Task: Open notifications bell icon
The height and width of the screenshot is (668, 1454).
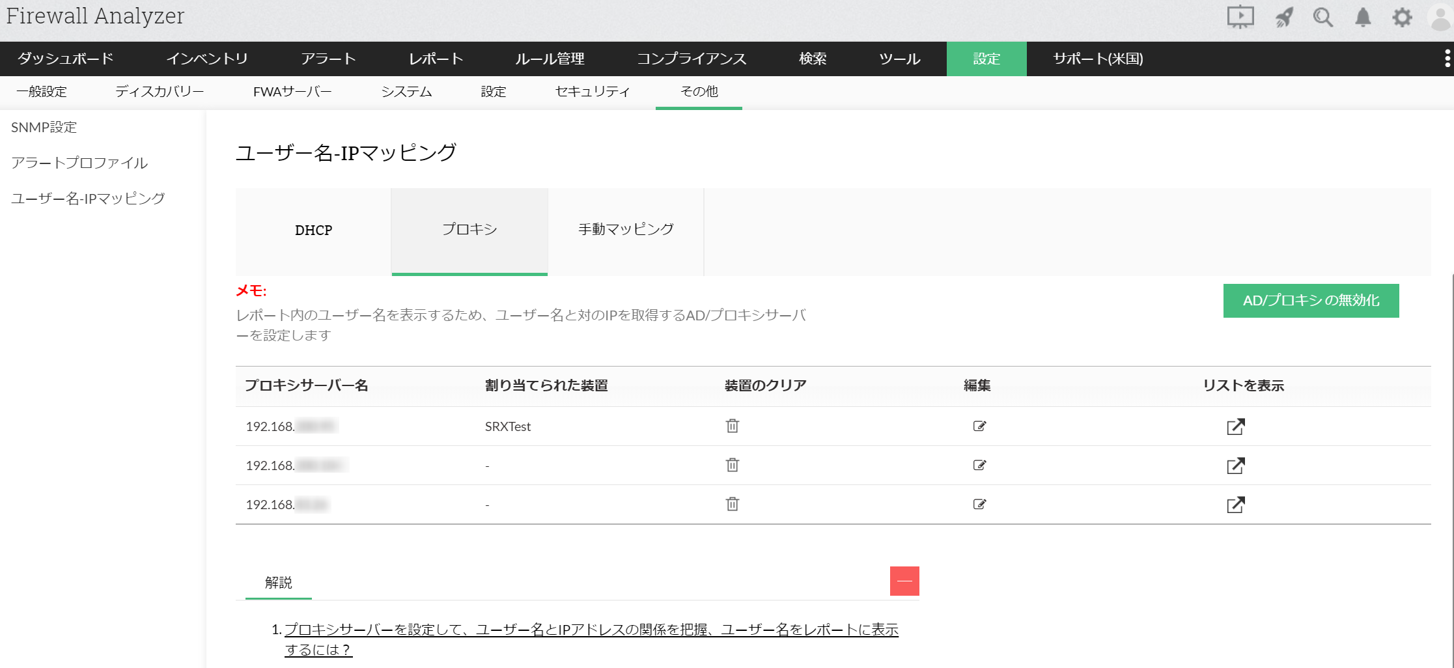Action: (x=1363, y=17)
